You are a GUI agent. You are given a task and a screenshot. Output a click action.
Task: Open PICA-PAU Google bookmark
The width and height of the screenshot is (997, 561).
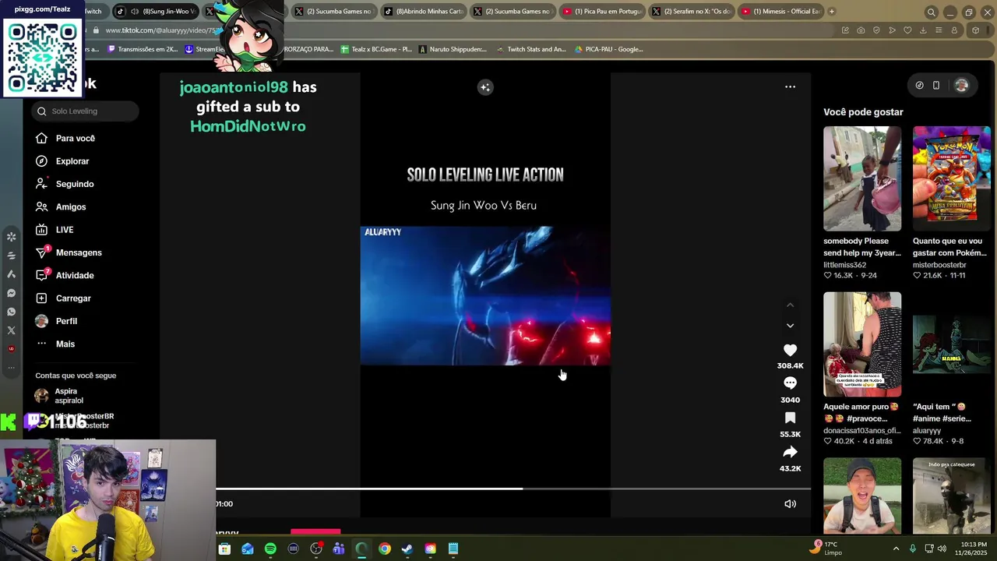608,49
